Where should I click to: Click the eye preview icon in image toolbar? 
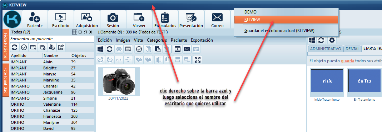pos(119,49)
